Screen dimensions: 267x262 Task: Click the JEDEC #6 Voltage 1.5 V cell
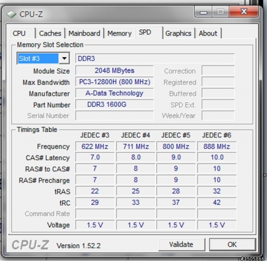tap(217, 225)
